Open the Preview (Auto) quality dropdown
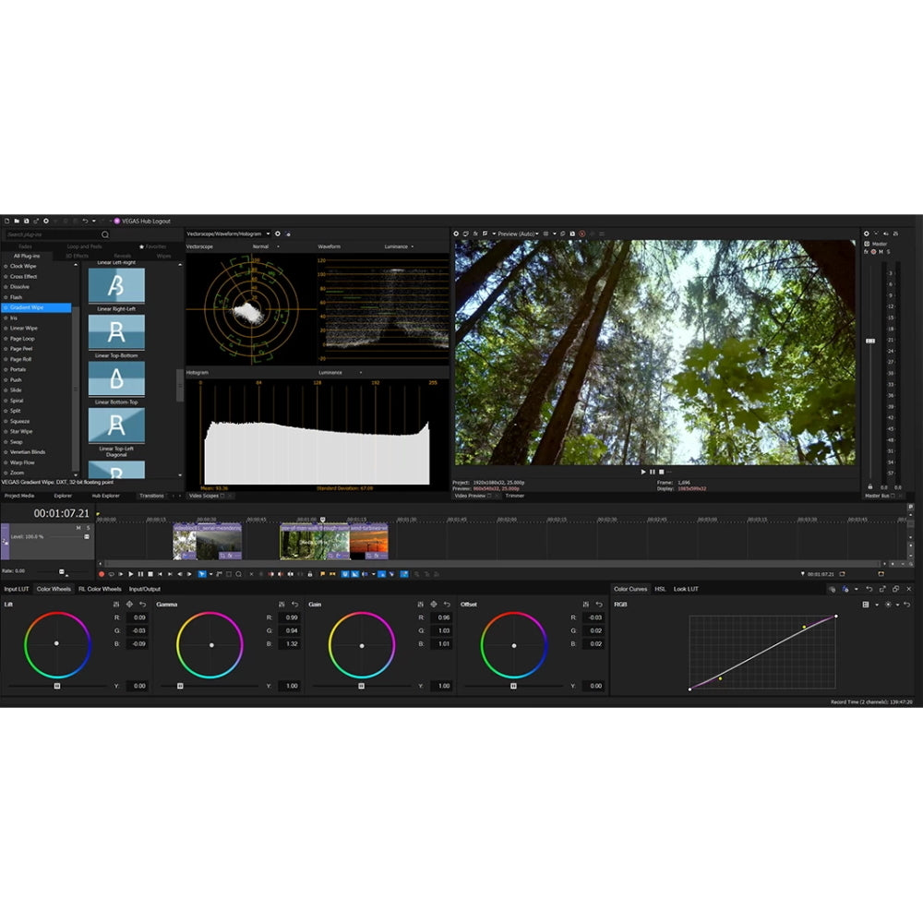The width and height of the screenshot is (923, 923). (520, 234)
